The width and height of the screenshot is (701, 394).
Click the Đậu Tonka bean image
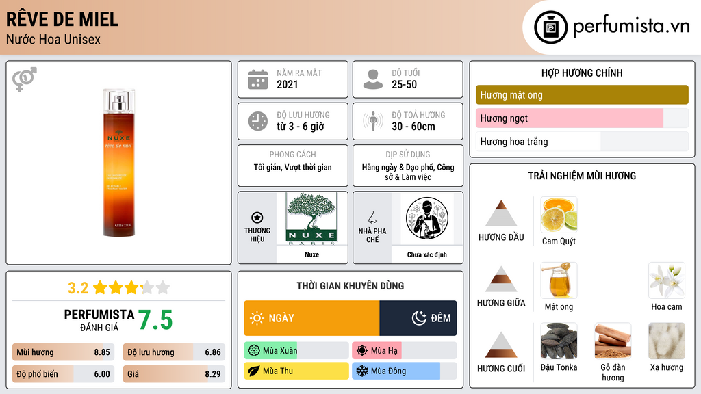559,341
